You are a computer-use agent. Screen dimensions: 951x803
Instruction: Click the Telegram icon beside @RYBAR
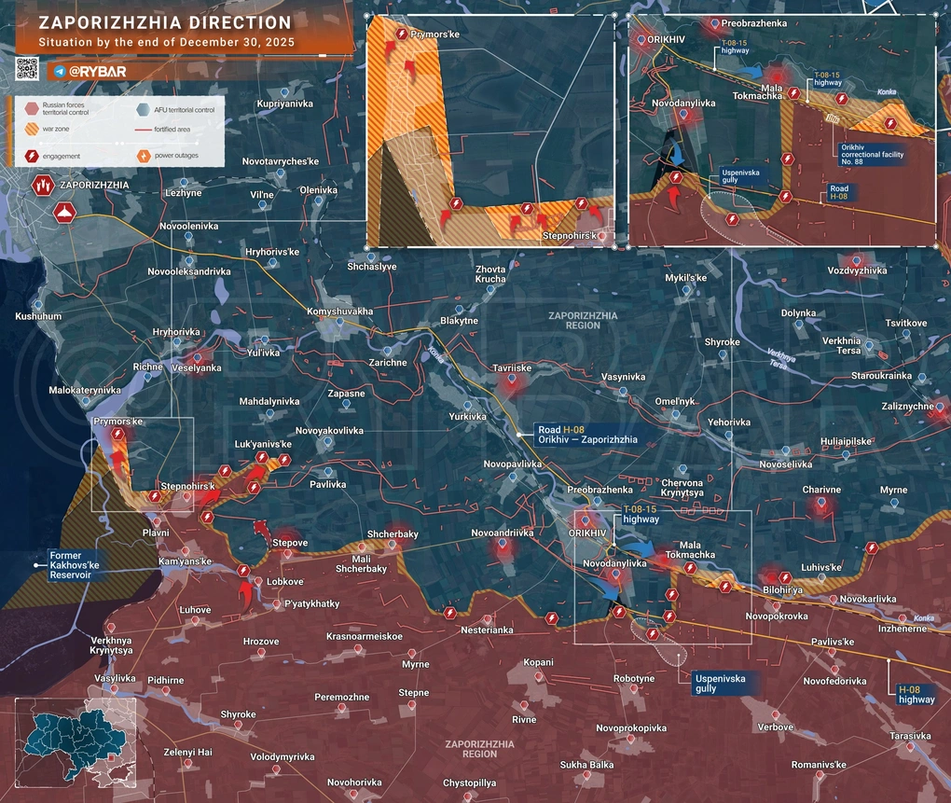point(61,71)
